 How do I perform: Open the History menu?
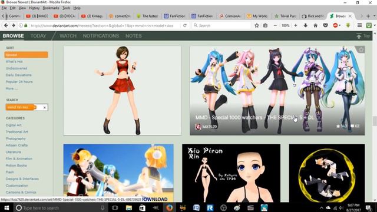pos(34,8)
